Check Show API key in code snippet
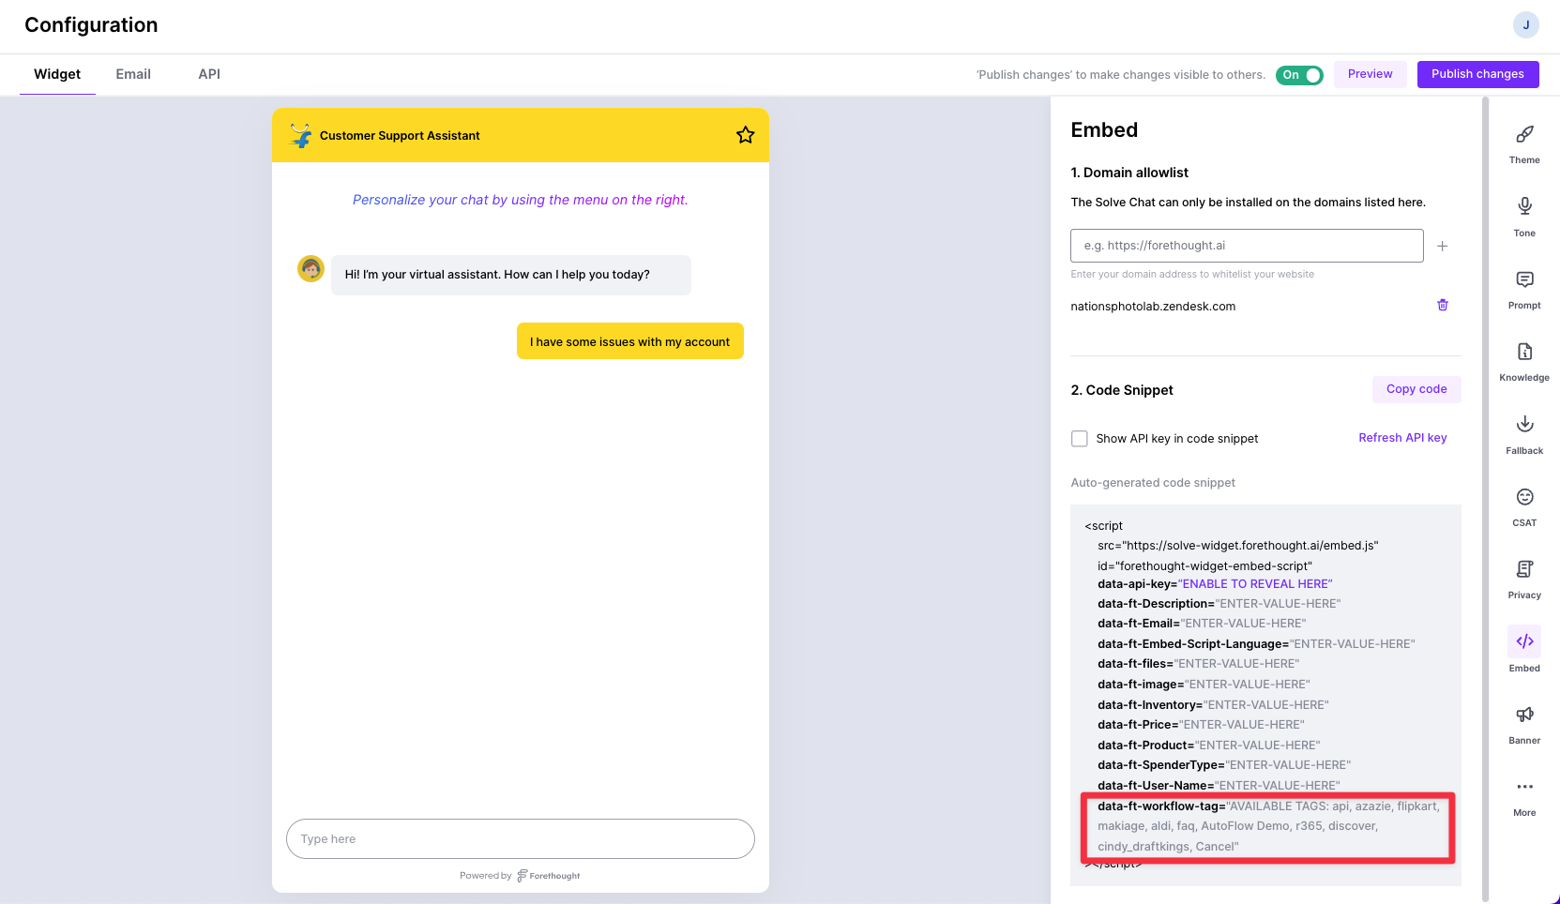 click(x=1080, y=439)
